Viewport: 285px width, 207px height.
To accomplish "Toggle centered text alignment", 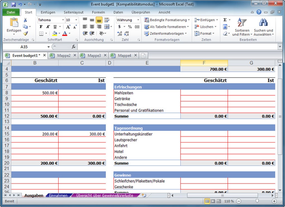I will click(92, 26).
